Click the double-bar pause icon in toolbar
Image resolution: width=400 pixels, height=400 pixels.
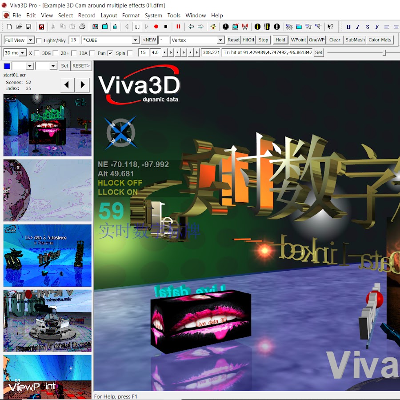point(137,27)
